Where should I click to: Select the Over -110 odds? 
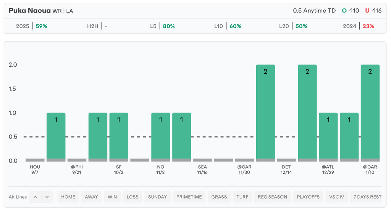coord(351,11)
